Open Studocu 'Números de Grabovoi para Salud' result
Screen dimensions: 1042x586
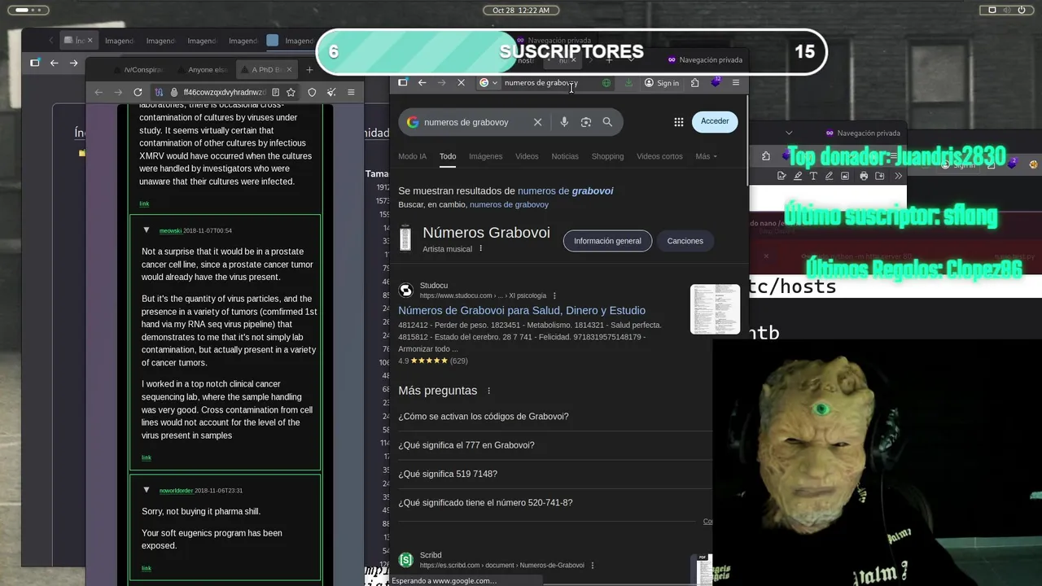522,310
